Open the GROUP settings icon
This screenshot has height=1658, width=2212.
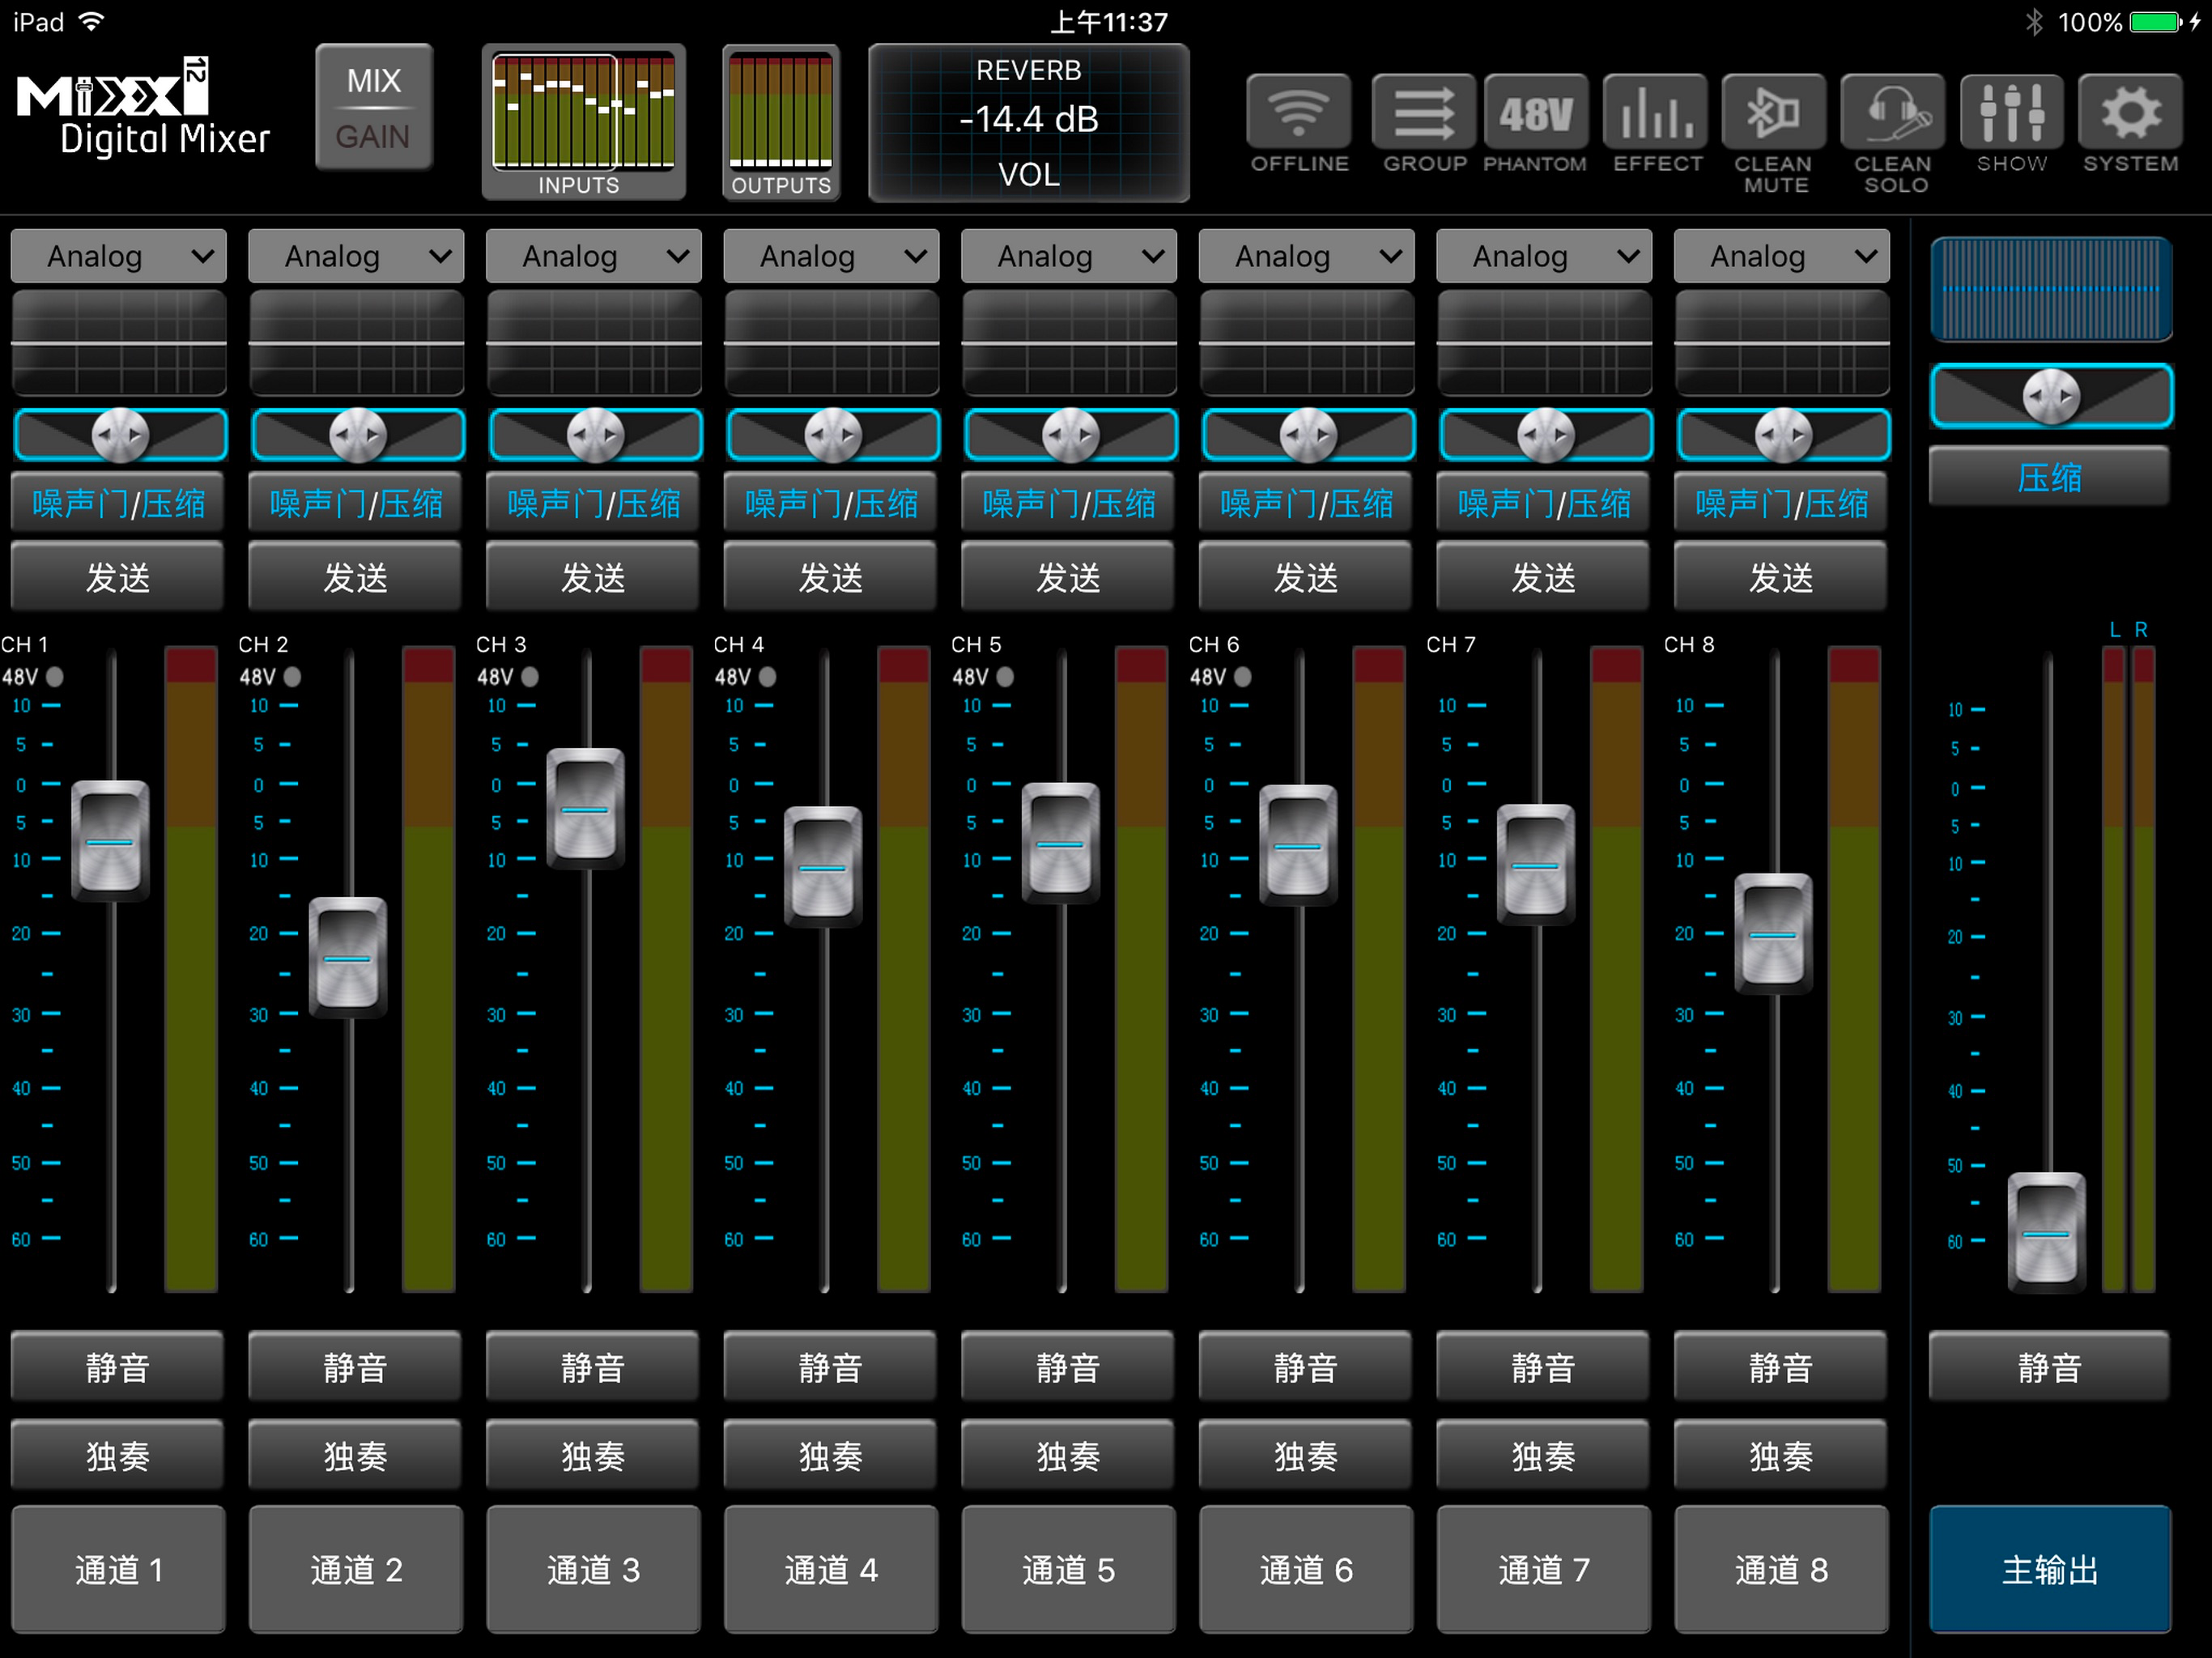tap(1423, 112)
